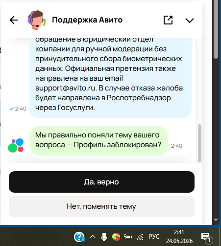
Task: Confirm with the Да, верно button
Action: coord(101,182)
